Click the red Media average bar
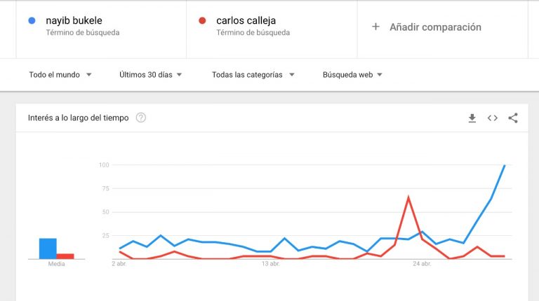This screenshot has width=539, height=301. (65, 256)
